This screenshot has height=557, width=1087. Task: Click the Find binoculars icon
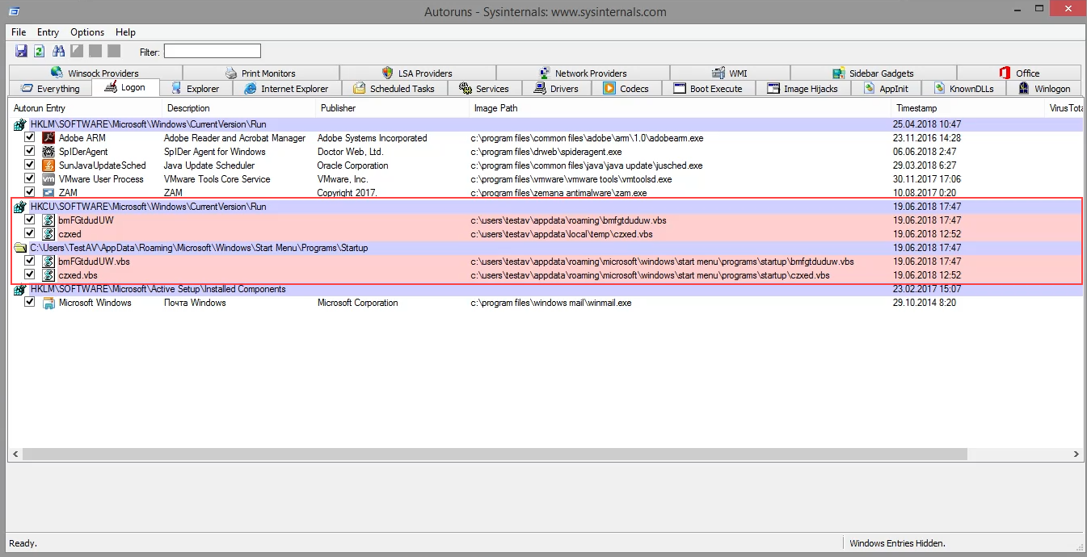[x=58, y=52]
